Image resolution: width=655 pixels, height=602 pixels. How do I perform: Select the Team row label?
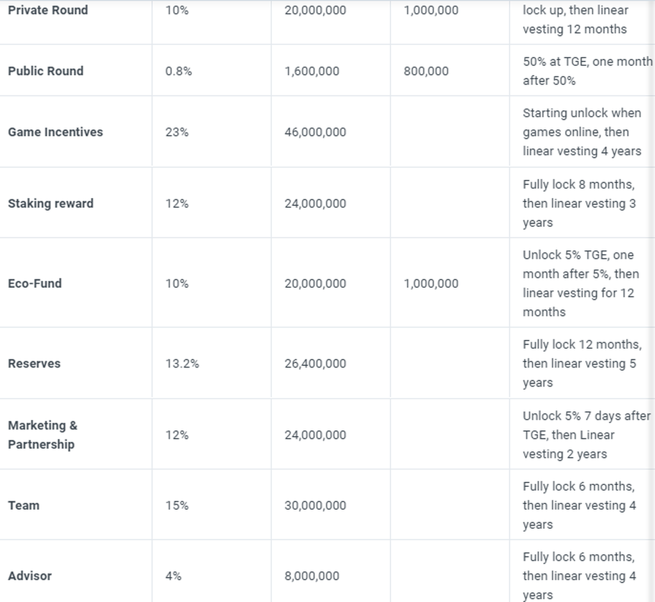(x=23, y=505)
